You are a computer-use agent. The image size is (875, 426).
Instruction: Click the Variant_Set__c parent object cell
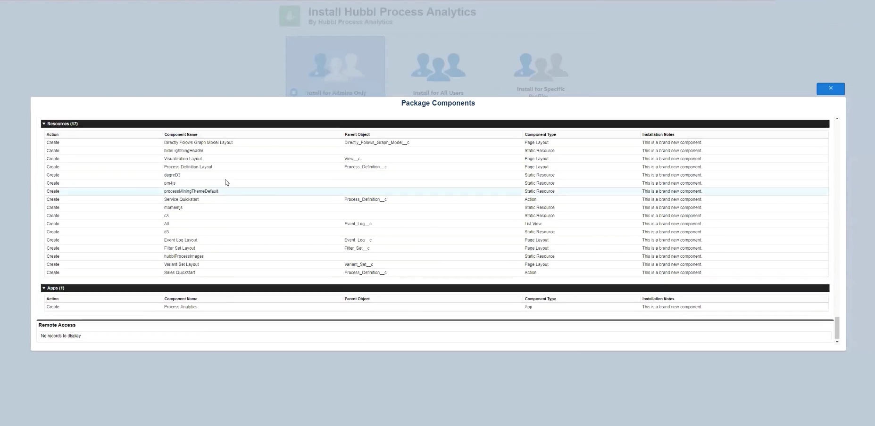pyautogui.click(x=358, y=264)
